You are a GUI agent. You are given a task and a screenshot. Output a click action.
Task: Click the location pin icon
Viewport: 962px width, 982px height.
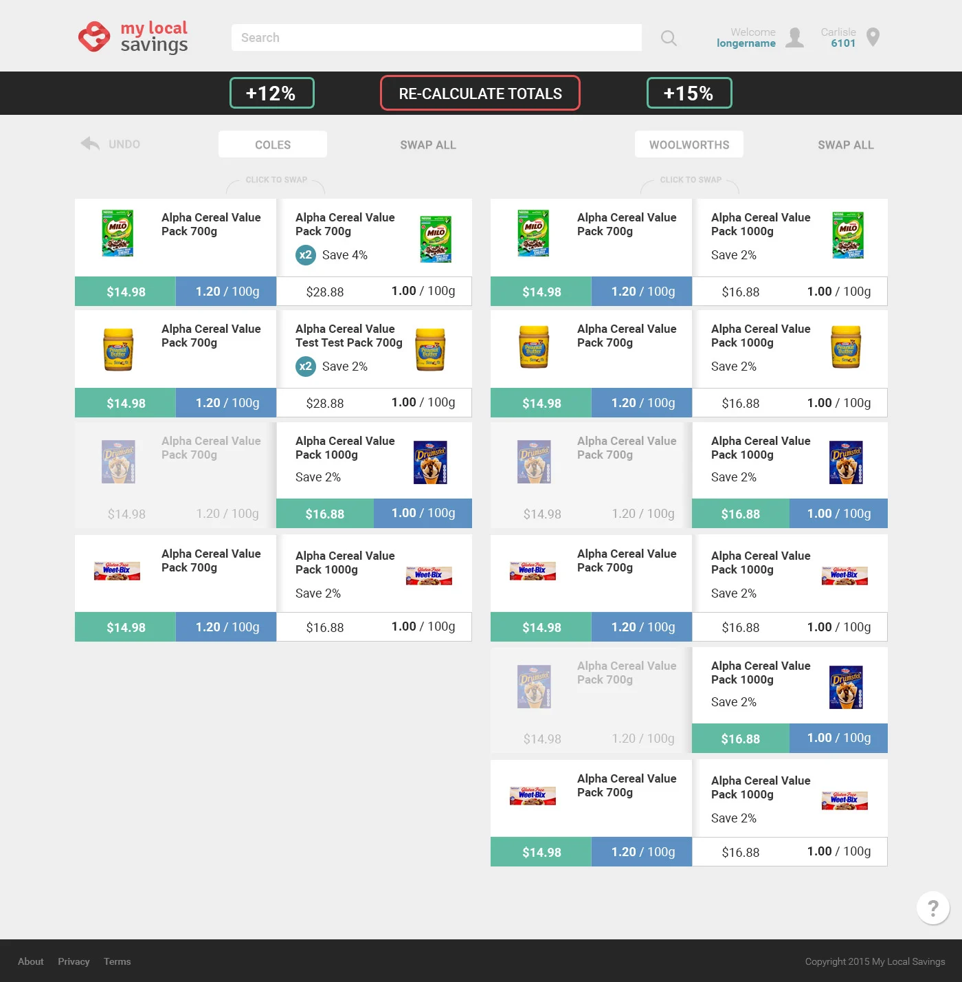tap(873, 37)
